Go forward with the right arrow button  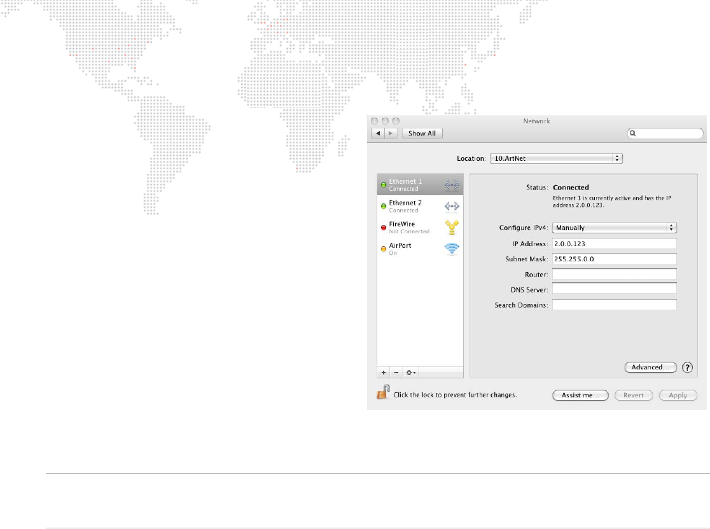391,134
